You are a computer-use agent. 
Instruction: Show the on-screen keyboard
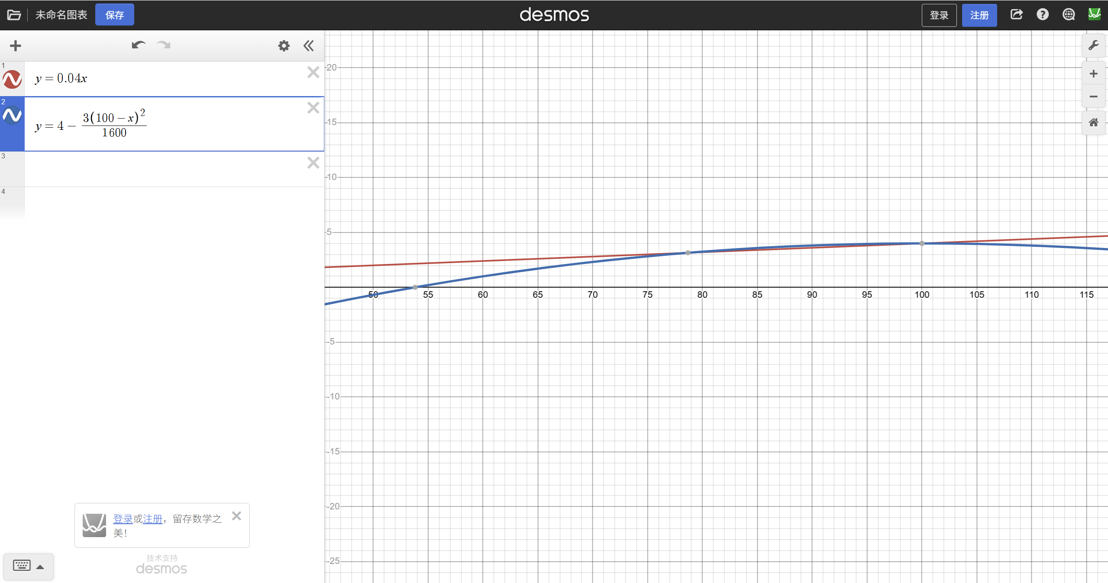coord(22,565)
